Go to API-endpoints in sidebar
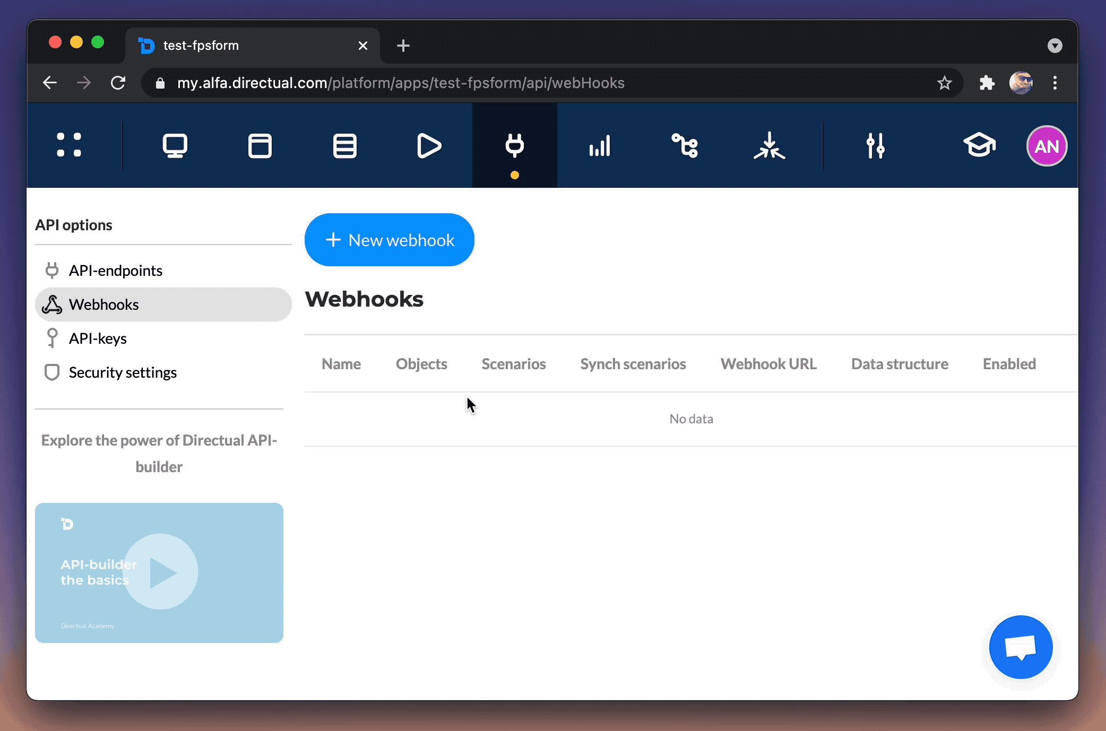This screenshot has width=1106, height=731. pyautogui.click(x=115, y=271)
